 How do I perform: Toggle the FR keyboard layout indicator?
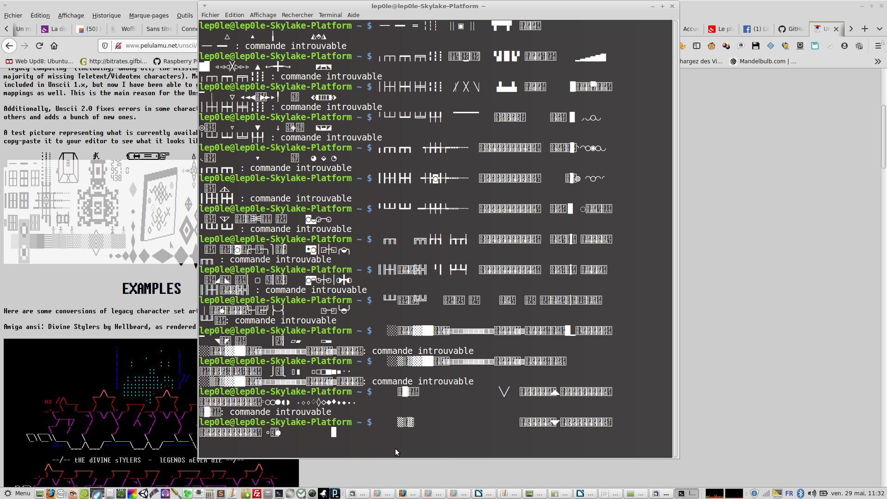click(x=789, y=493)
